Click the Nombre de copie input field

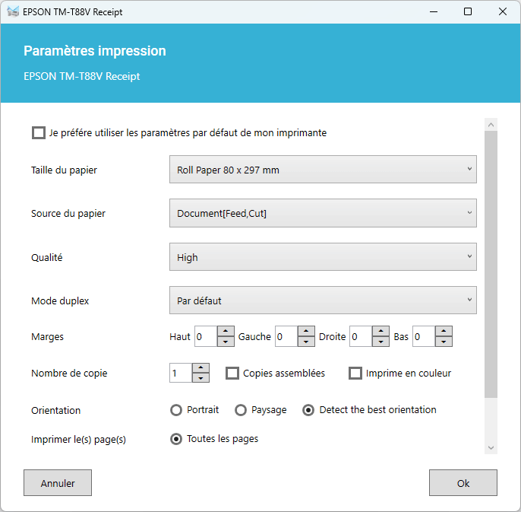[x=181, y=373]
